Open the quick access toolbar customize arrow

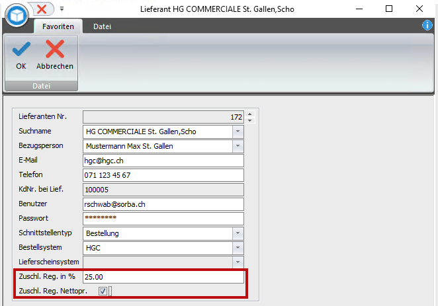pos(62,9)
